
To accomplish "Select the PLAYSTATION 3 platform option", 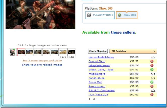I will pyautogui.click(x=100, y=15).
